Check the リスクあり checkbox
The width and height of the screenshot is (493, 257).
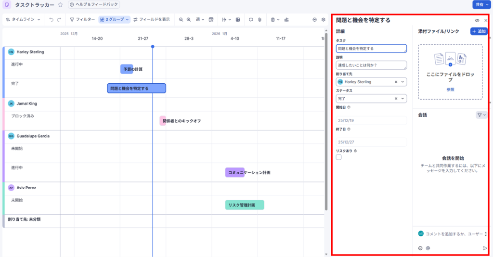(339, 157)
